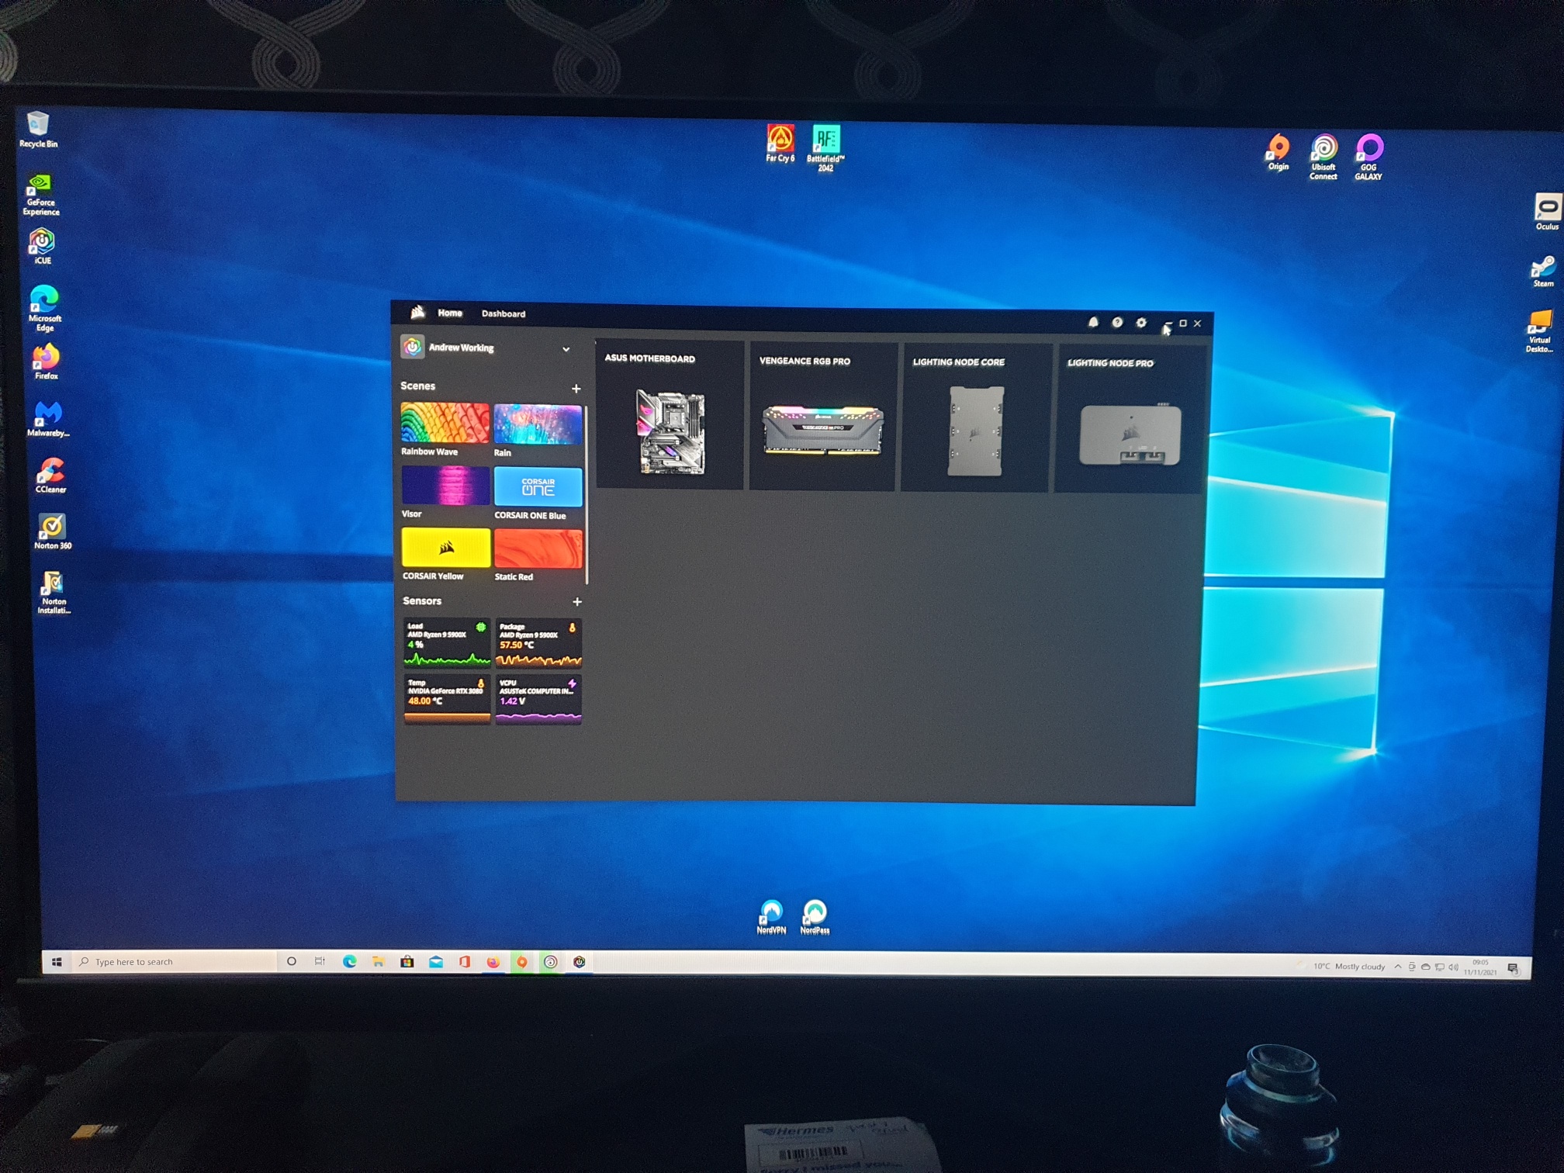The width and height of the screenshot is (1564, 1173).
Task: Click the GOG GALAXY desktop icon
Action: 1368,158
